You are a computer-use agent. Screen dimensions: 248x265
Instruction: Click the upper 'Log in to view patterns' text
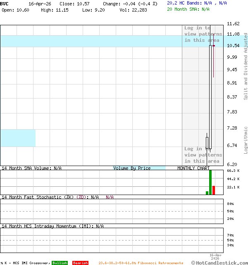203,34
